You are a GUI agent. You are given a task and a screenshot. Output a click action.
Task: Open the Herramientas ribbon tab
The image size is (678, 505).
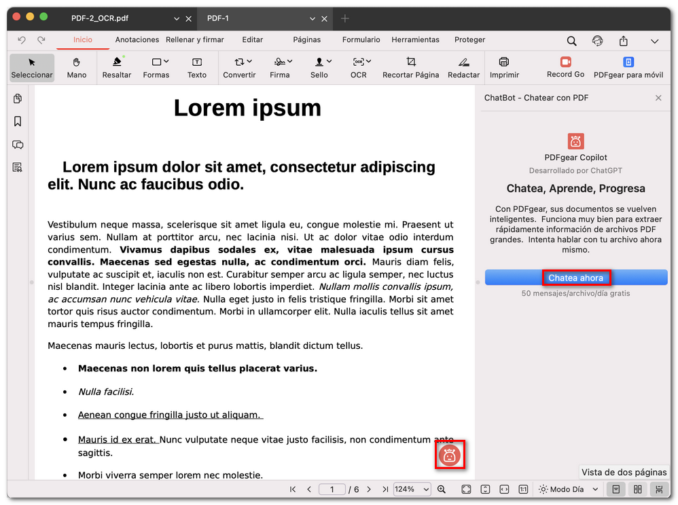coord(415,40)
